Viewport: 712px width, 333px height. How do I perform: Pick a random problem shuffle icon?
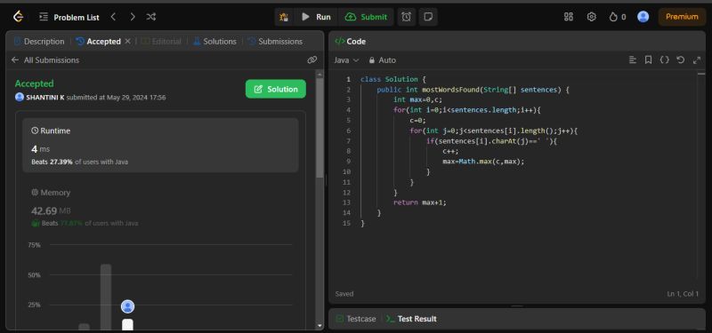pos(151,17)
